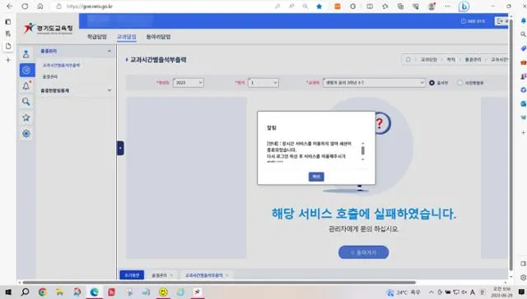The image size is (527, 299).
Task: Open the settings gear icon in sidebar
Action: (26, 134)
